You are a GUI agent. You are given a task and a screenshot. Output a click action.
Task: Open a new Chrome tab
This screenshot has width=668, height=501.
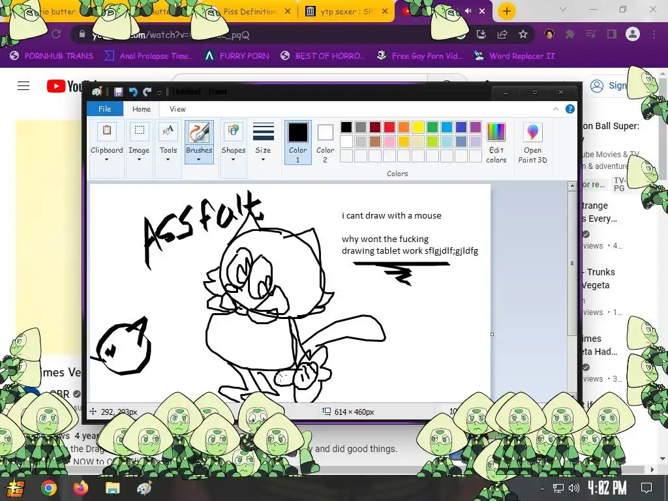click(x=506, y=11)
